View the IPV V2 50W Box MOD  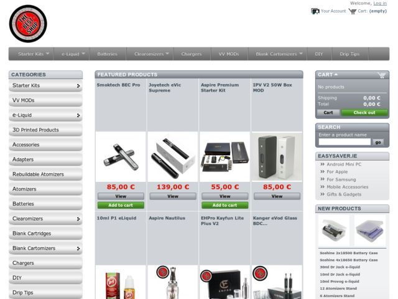pos(277,196)
